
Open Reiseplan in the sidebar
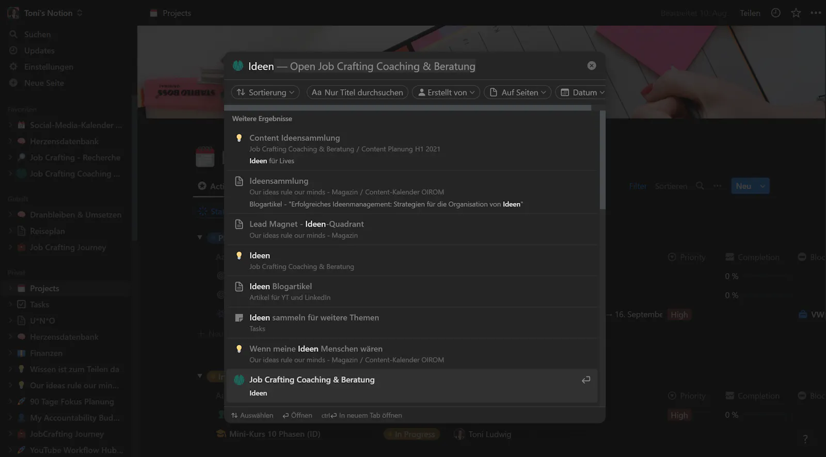[47, 231]
